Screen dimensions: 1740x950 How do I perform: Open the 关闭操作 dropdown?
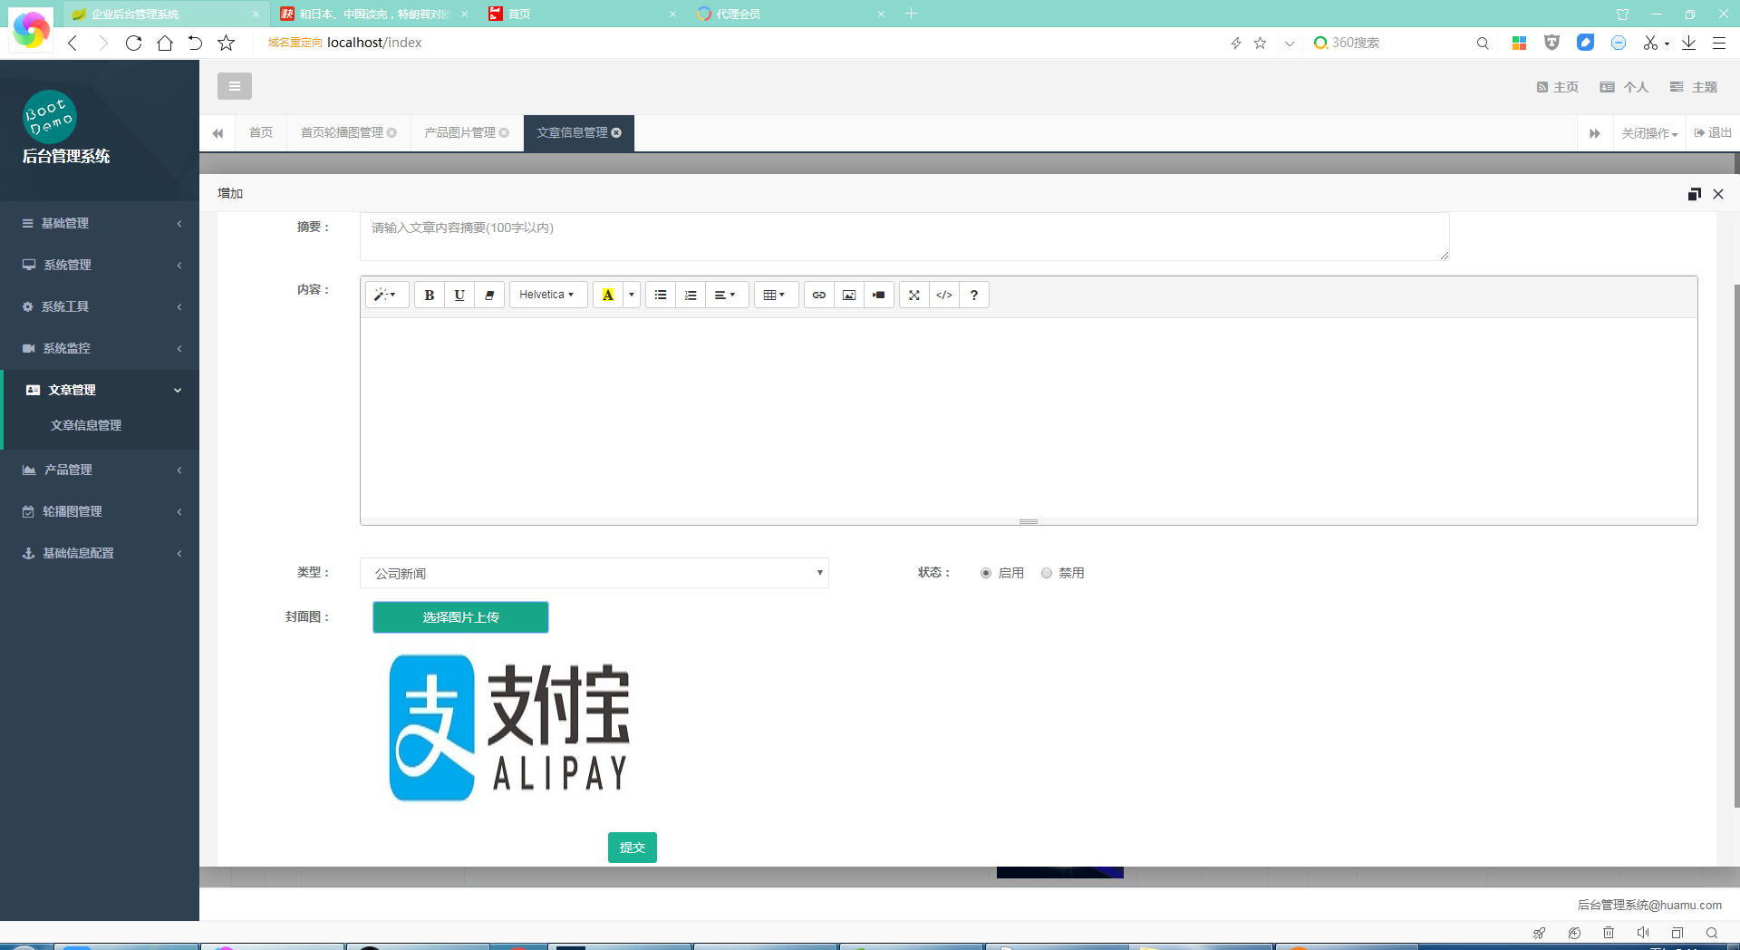pyautogui.click(x=1649, y=133)
